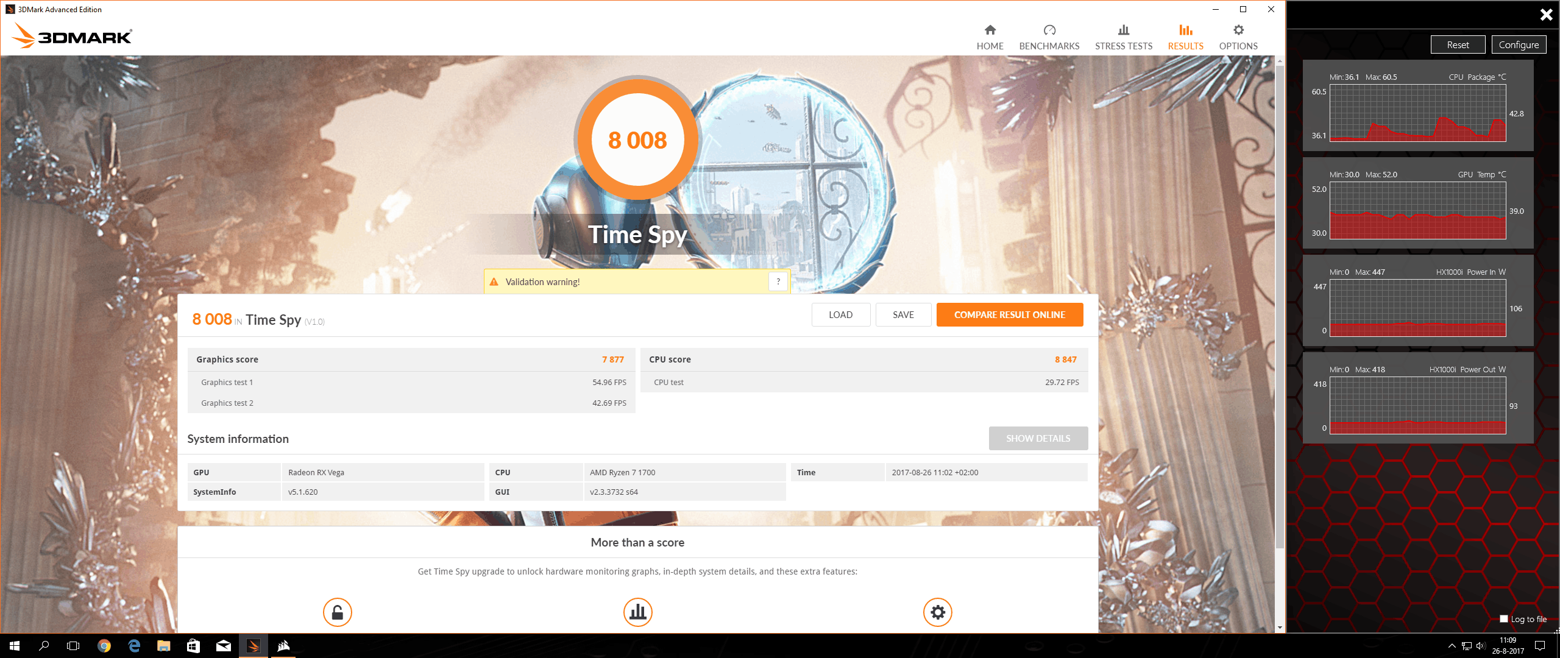Click the LOAD button

click(840, 314)
